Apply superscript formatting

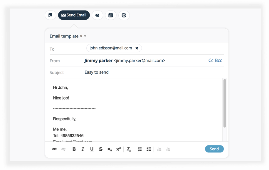point(118,149)
